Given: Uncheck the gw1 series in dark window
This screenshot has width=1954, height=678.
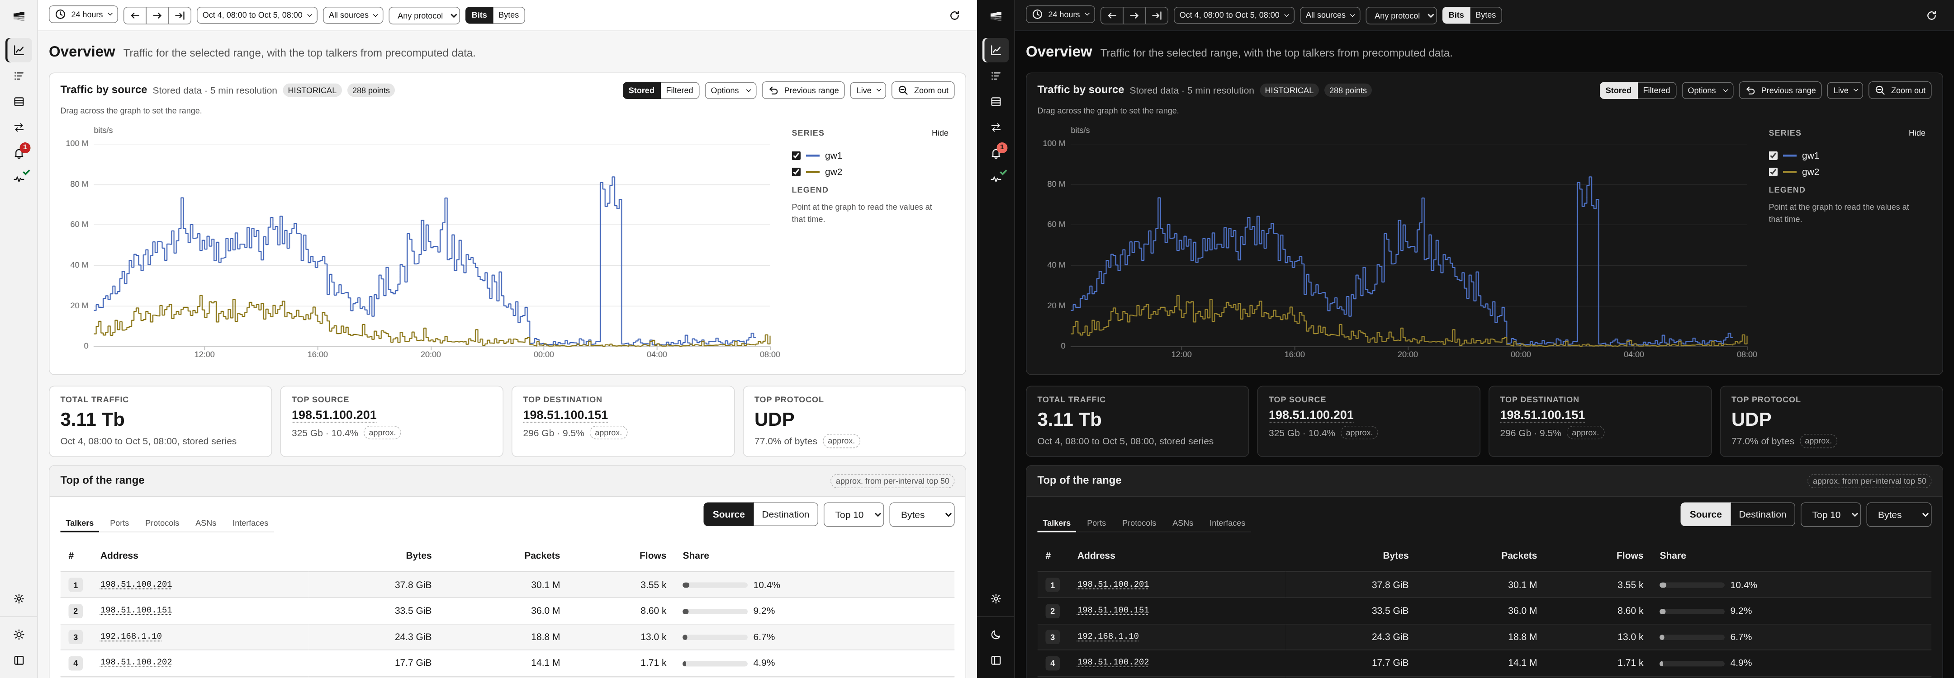Looking at the screenshot, I should coord(1773,155).
